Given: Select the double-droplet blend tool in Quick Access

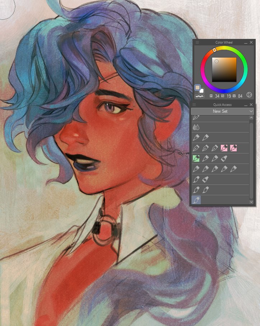Looking at the screenshot, I should coord(196,127).
